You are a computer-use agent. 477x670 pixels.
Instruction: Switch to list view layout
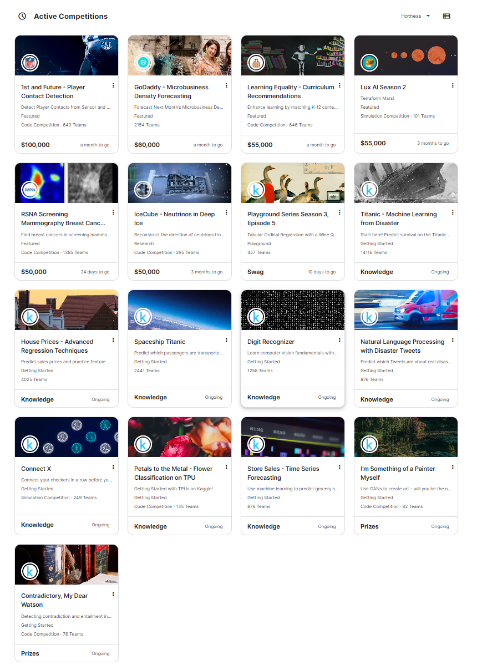coord(446,16)
